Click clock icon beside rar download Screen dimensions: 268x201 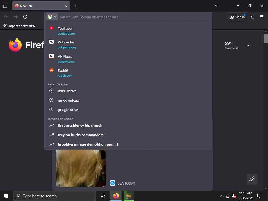point(52,100)
